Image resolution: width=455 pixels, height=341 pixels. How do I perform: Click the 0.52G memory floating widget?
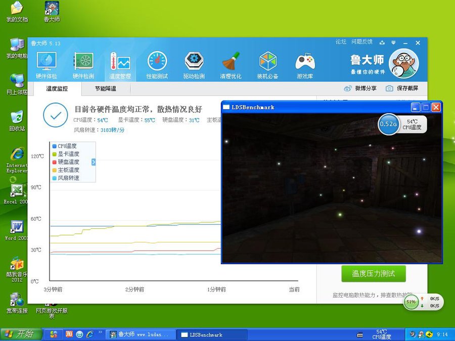click(x=388, y=124)
